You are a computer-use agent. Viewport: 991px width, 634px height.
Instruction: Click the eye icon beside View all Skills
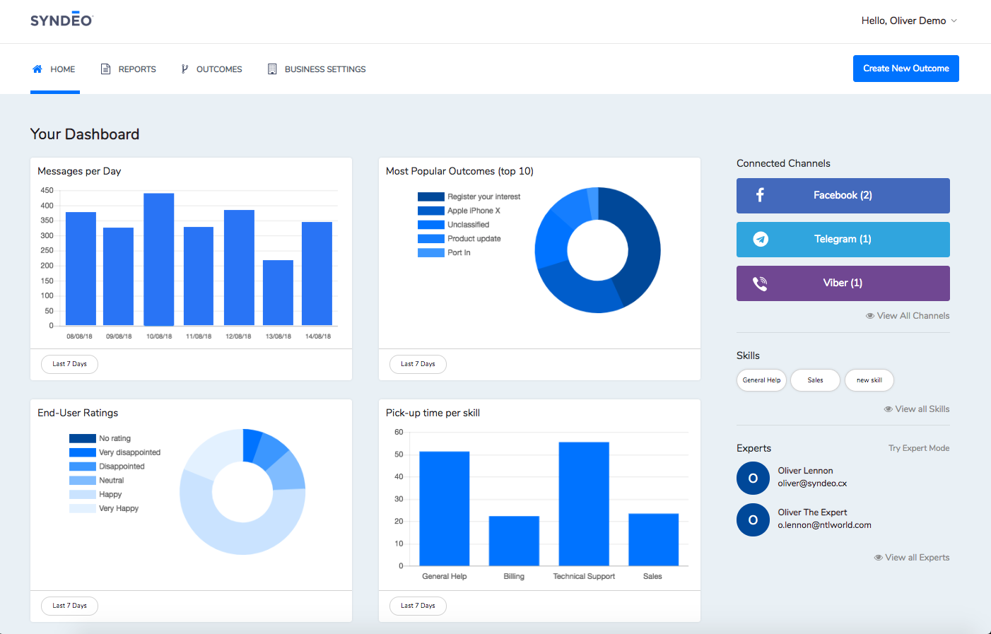coord(888,409)
